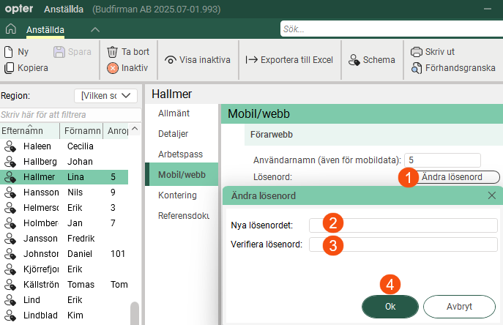Toggle Visa inaktiva employees
Screen dimensions: 503x325
pyautogui.click(x=198, y=60)
